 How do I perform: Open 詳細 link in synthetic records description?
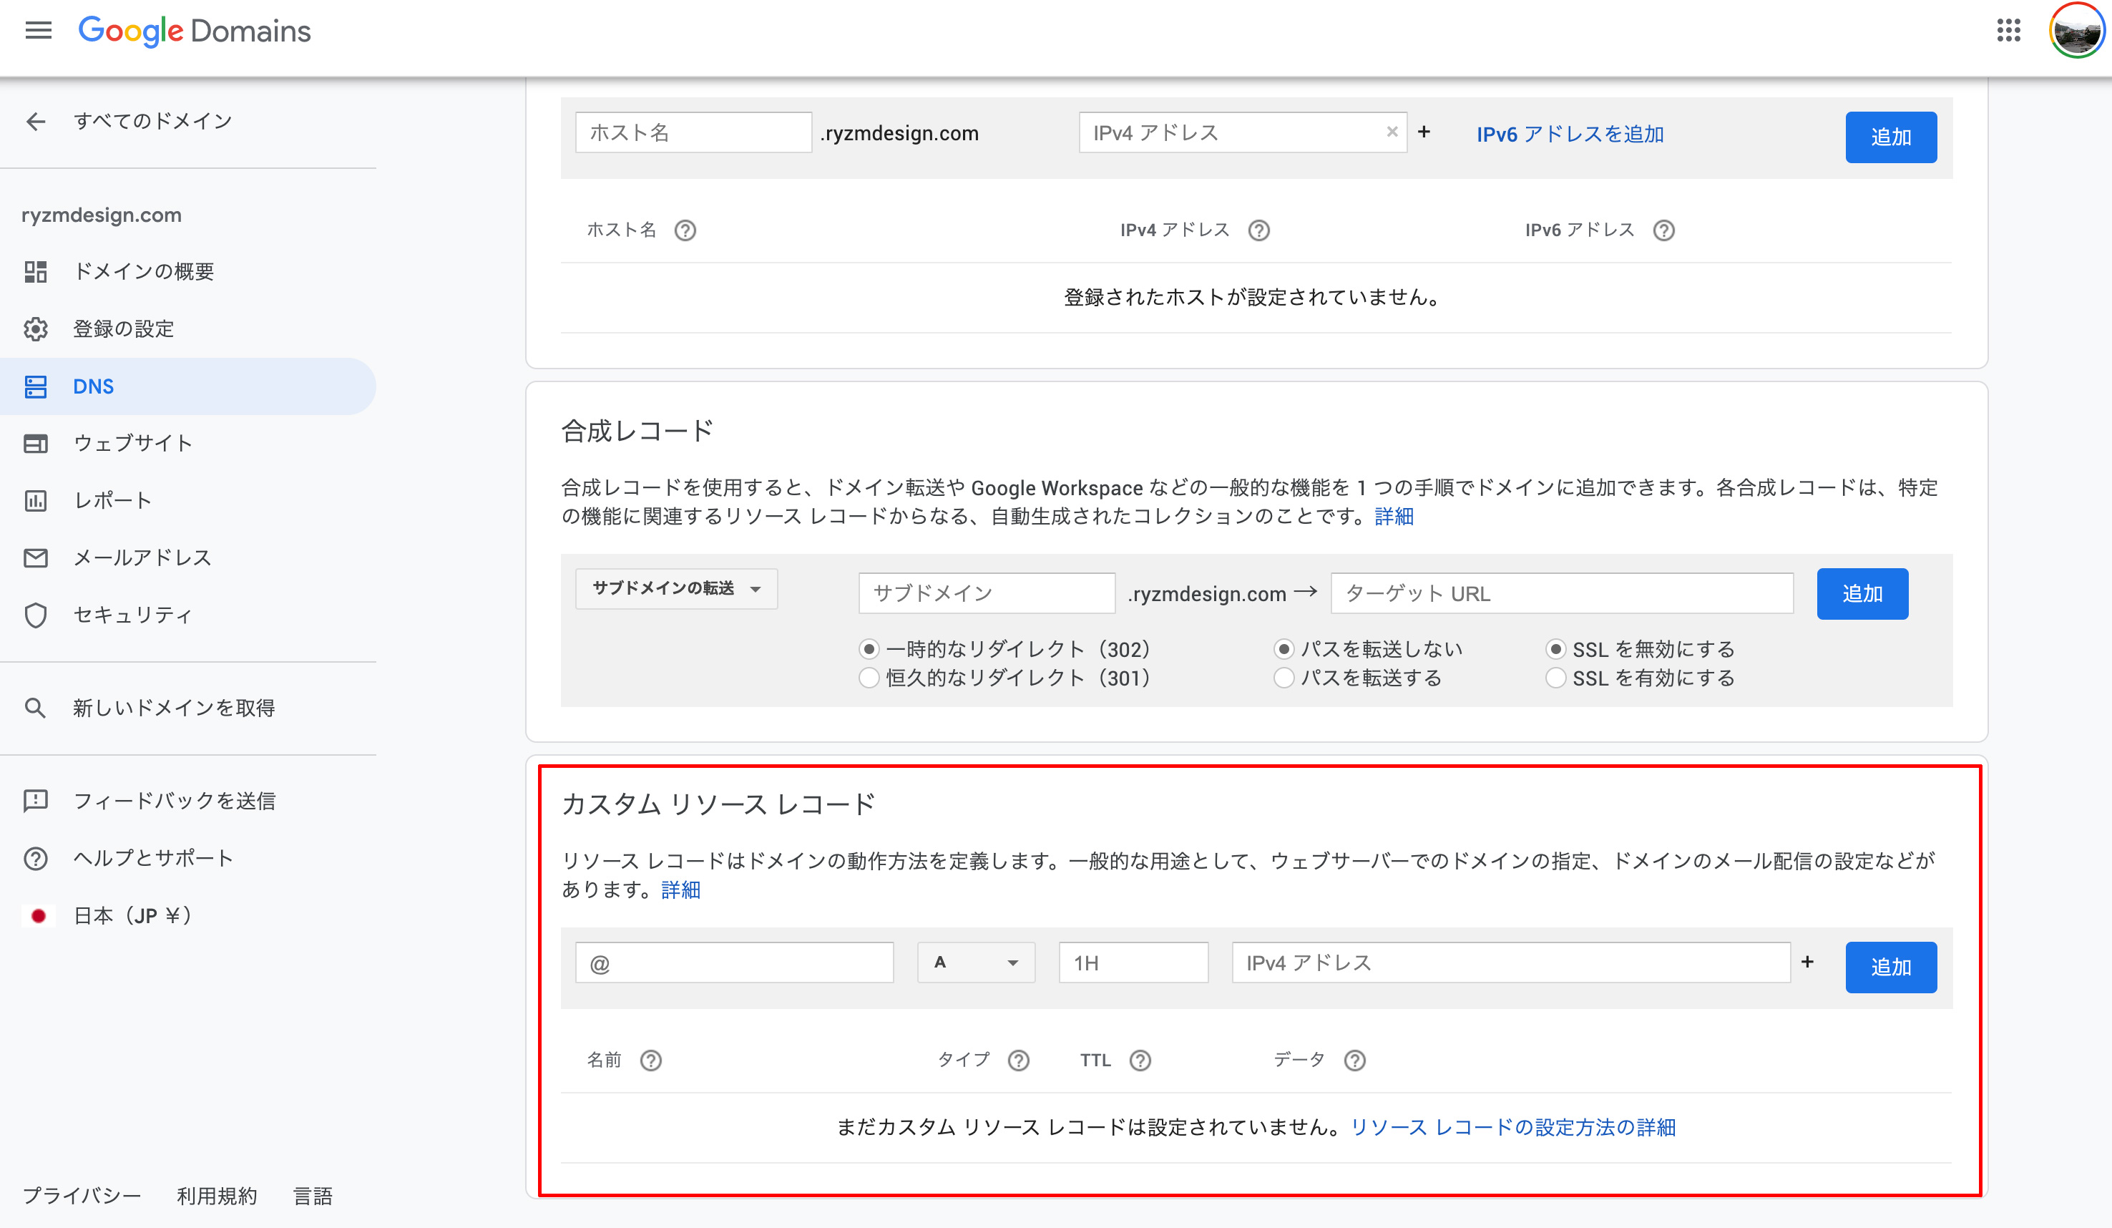point(1394,517)
